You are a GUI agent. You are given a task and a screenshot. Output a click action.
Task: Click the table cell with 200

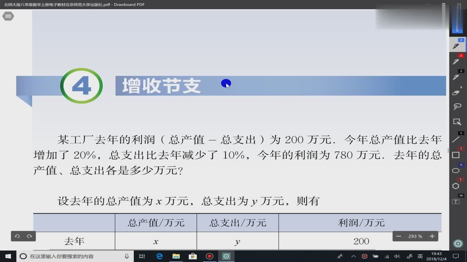[361, 241]
